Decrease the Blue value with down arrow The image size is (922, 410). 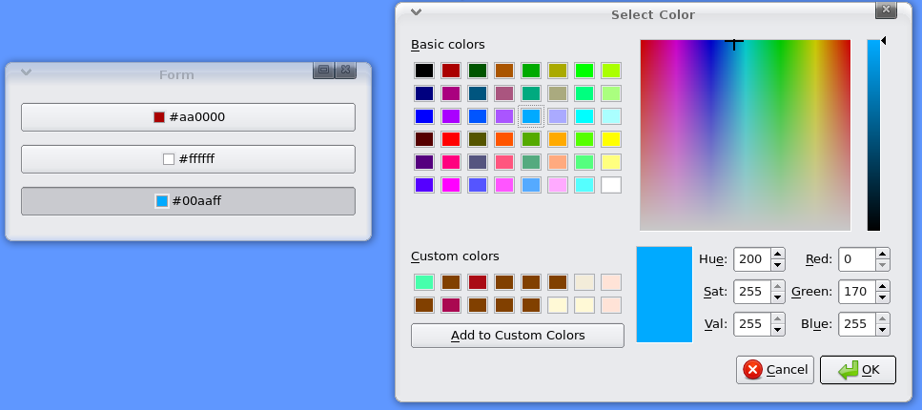click(883, 329)
